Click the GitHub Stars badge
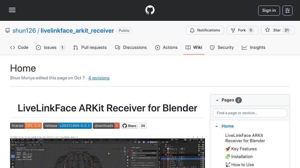Image resolution: width=300 pixels, height=168 pixels. [x=129, y=126]
